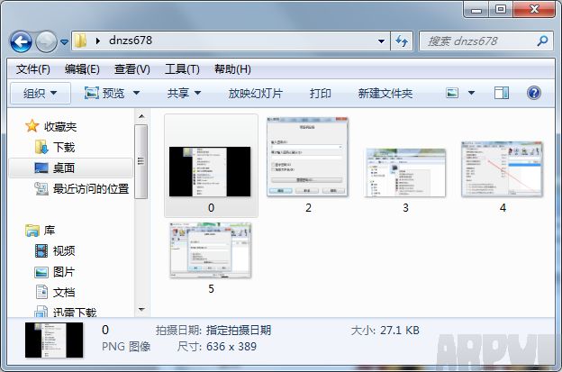Click the size value 27.1 KB

(400, 330)
